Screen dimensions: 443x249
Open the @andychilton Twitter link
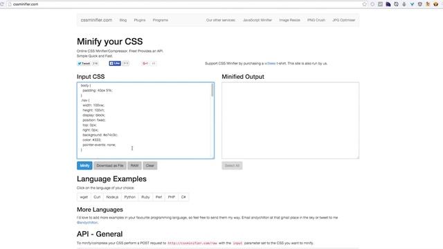[87, 223]
